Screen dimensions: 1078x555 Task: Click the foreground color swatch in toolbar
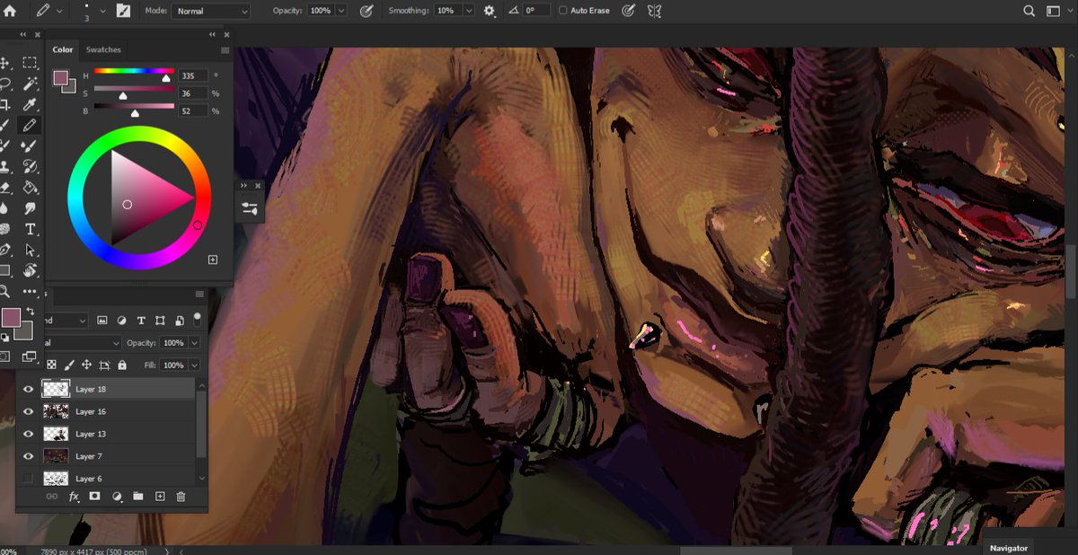(11, 318)
